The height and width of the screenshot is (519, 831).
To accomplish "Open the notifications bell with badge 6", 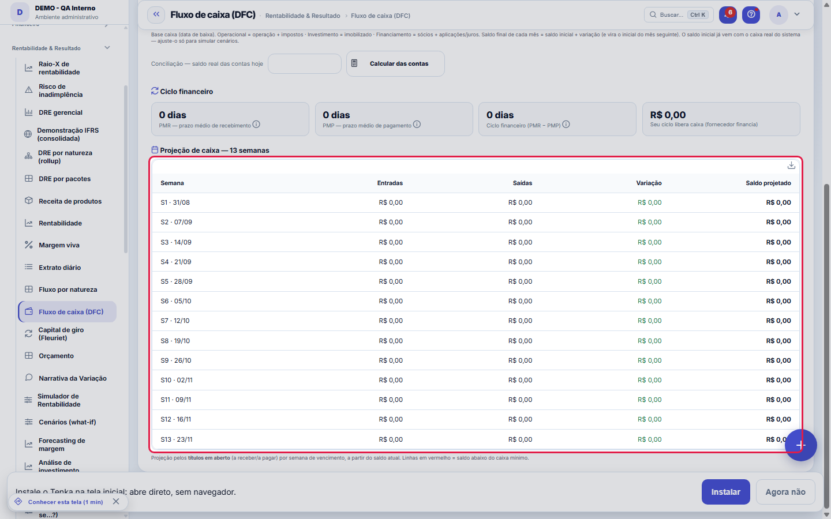I will [728, 14].
